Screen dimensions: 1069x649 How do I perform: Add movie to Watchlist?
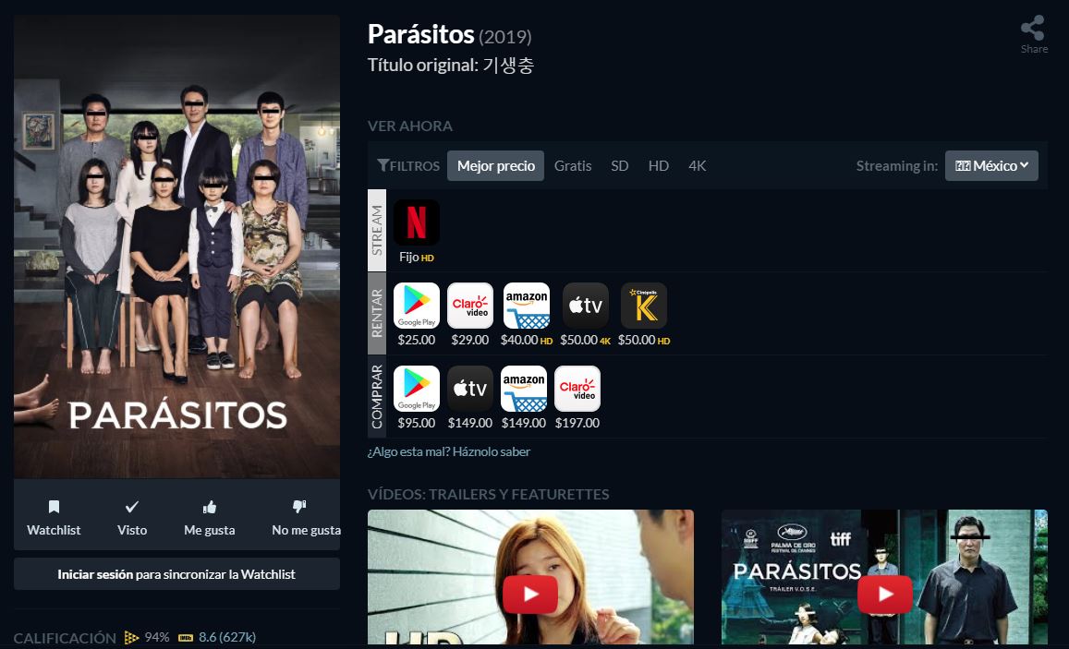point(54,518)
